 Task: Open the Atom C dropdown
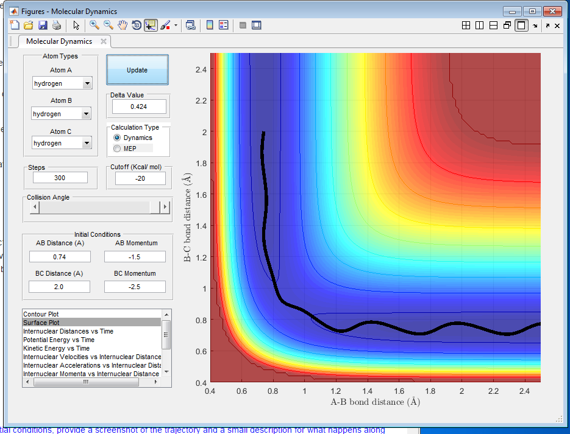[x=87, y=143]
